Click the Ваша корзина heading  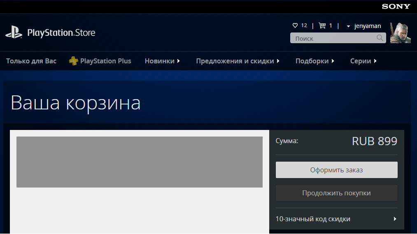[75, 103]
